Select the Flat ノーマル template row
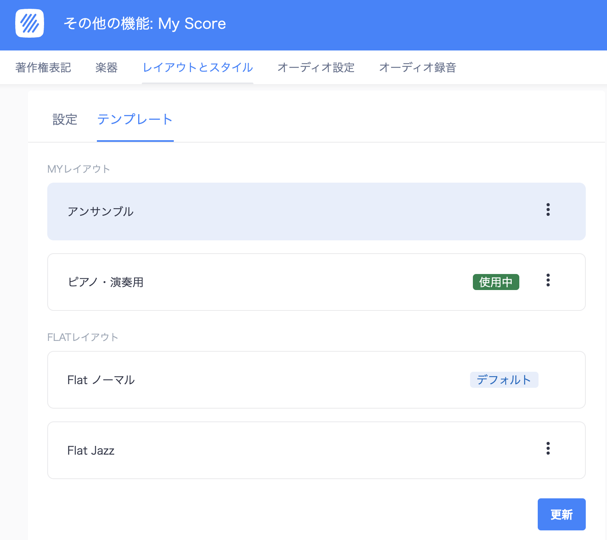The width and height of the screenshot is (607, 540). (x=240, y=380)
